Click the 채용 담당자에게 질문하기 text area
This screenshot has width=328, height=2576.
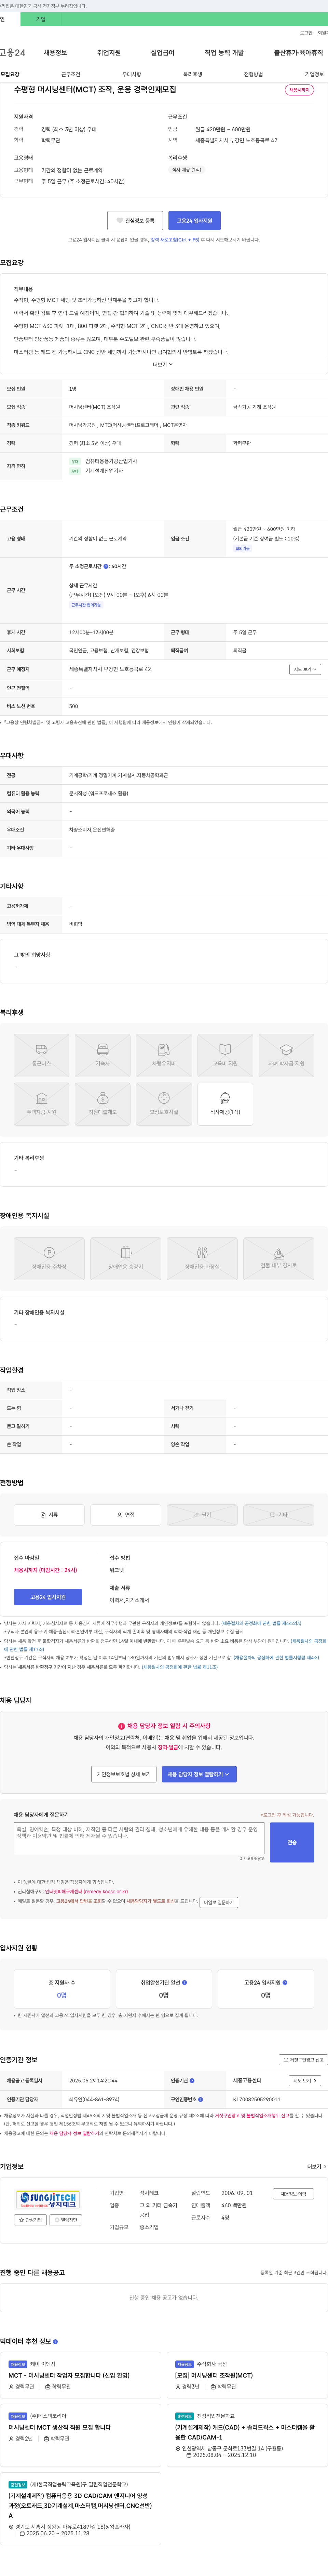(x=139, y=1838)
